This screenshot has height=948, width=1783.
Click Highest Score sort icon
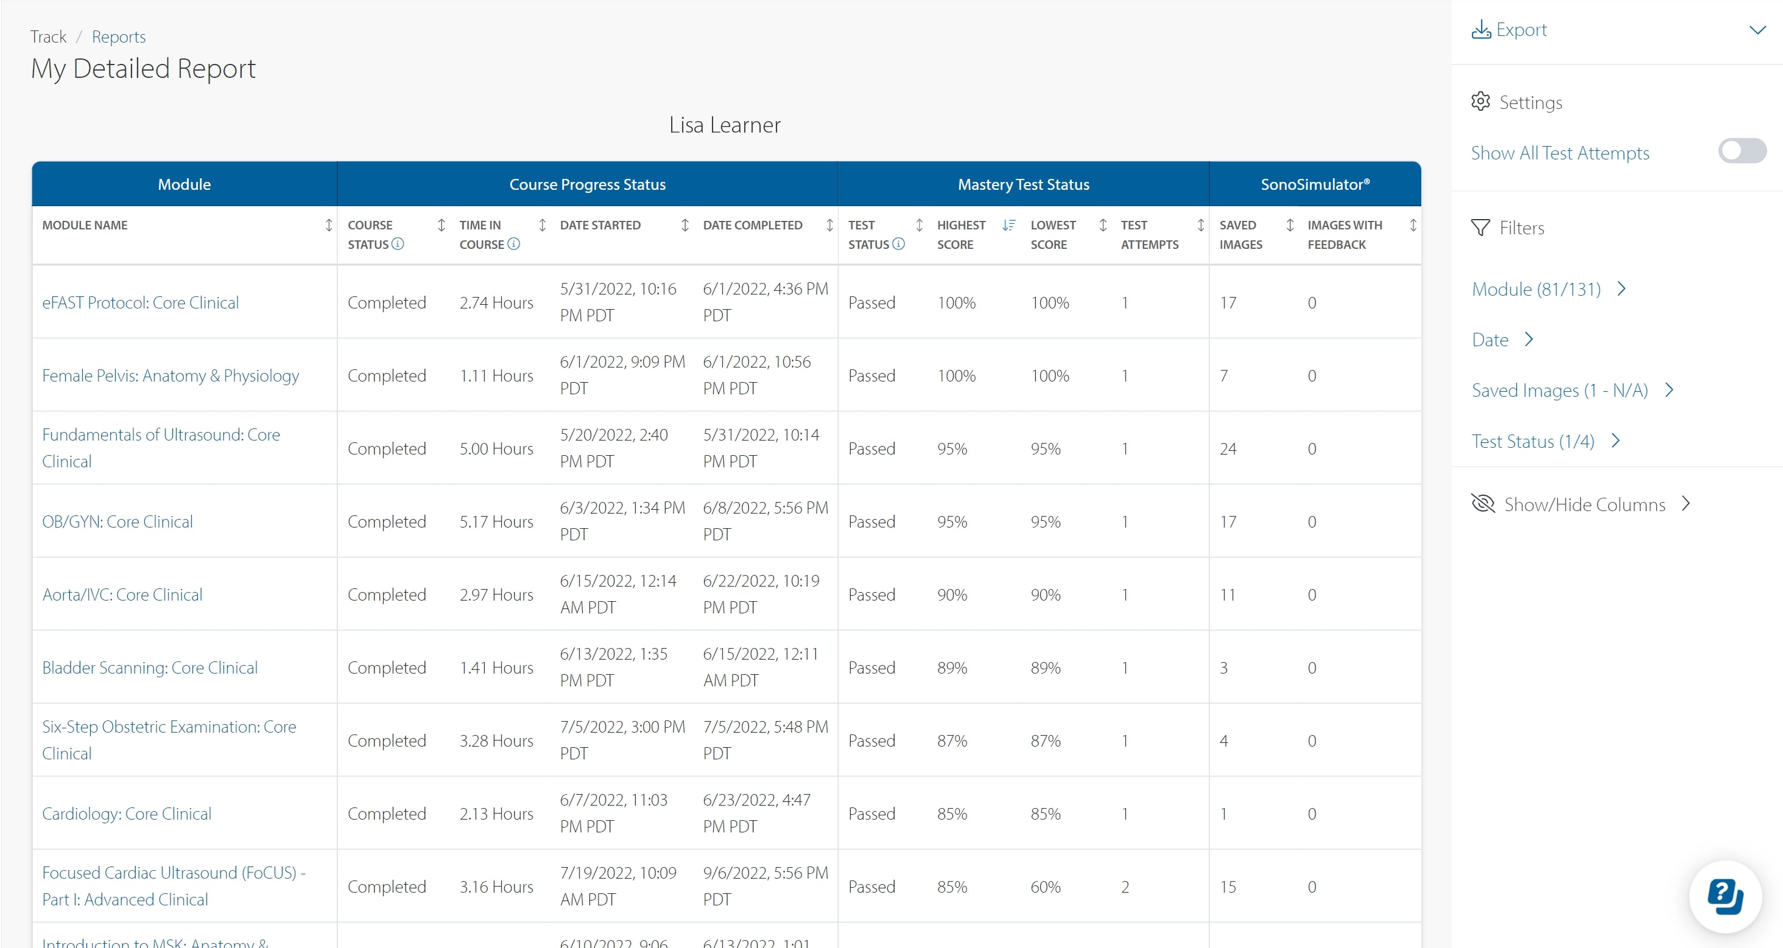(1009, 225)
